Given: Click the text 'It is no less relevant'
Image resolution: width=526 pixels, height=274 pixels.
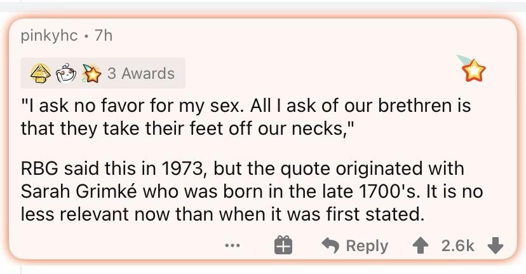Looking at the screenshot, I should (438, 191).
